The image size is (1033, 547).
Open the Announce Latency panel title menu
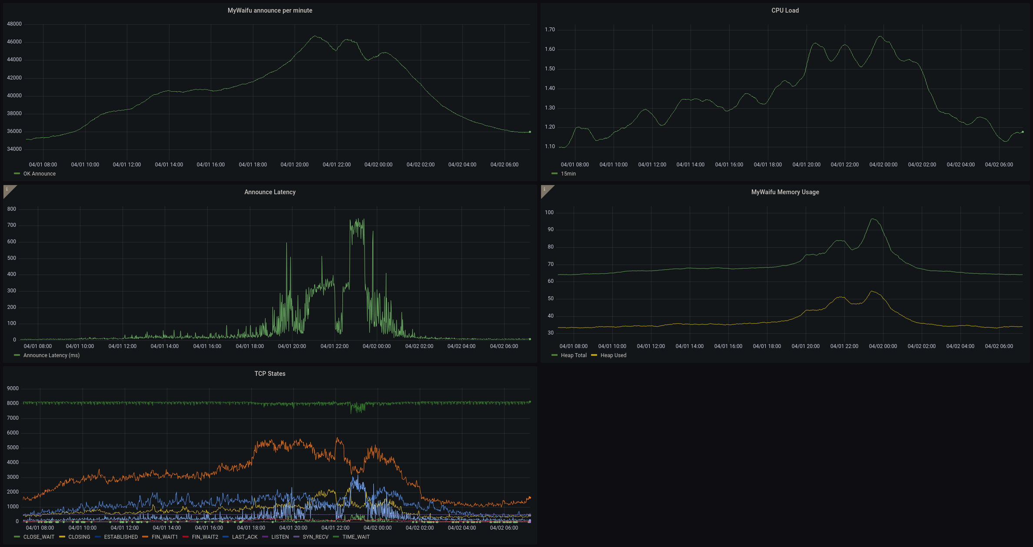click(x=270, y=192)
